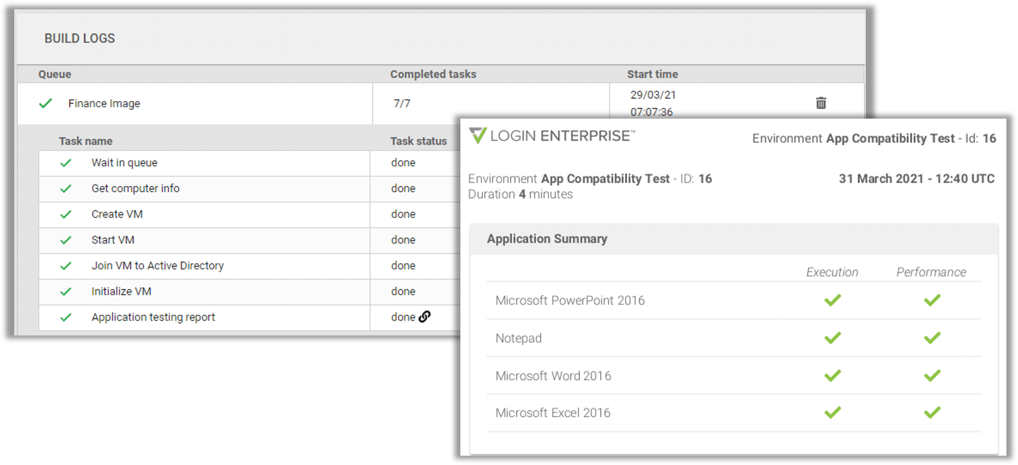The width and height of the screenshot is (1018, 465).
Task: Click the 29/03/21 start date value
Action: 653,95
